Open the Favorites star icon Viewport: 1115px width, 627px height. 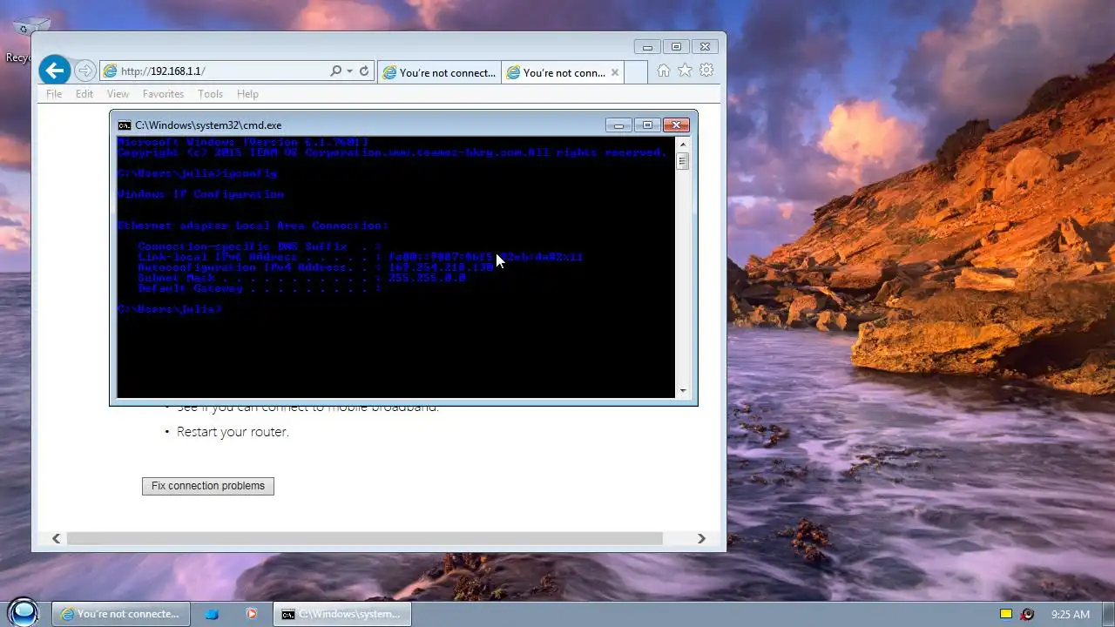685,71
